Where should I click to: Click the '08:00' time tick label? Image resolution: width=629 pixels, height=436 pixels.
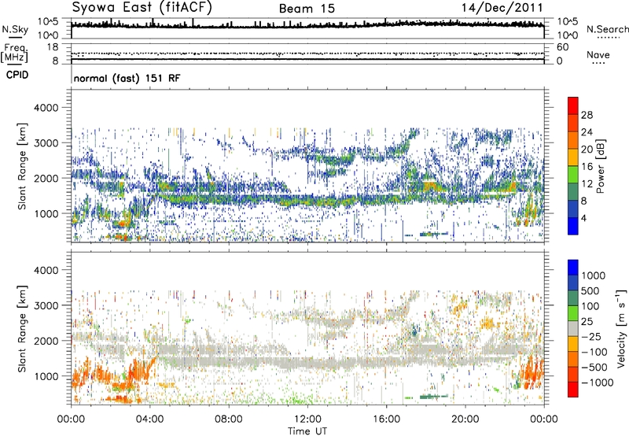[x=229, y=419]
